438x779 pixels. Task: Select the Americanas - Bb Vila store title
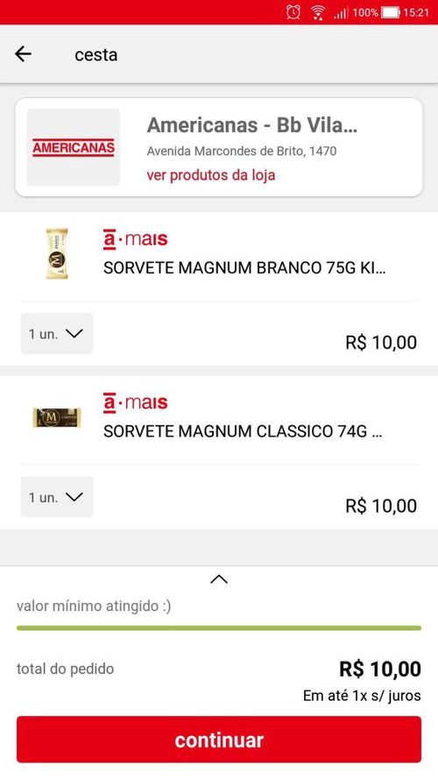[252, 124]
